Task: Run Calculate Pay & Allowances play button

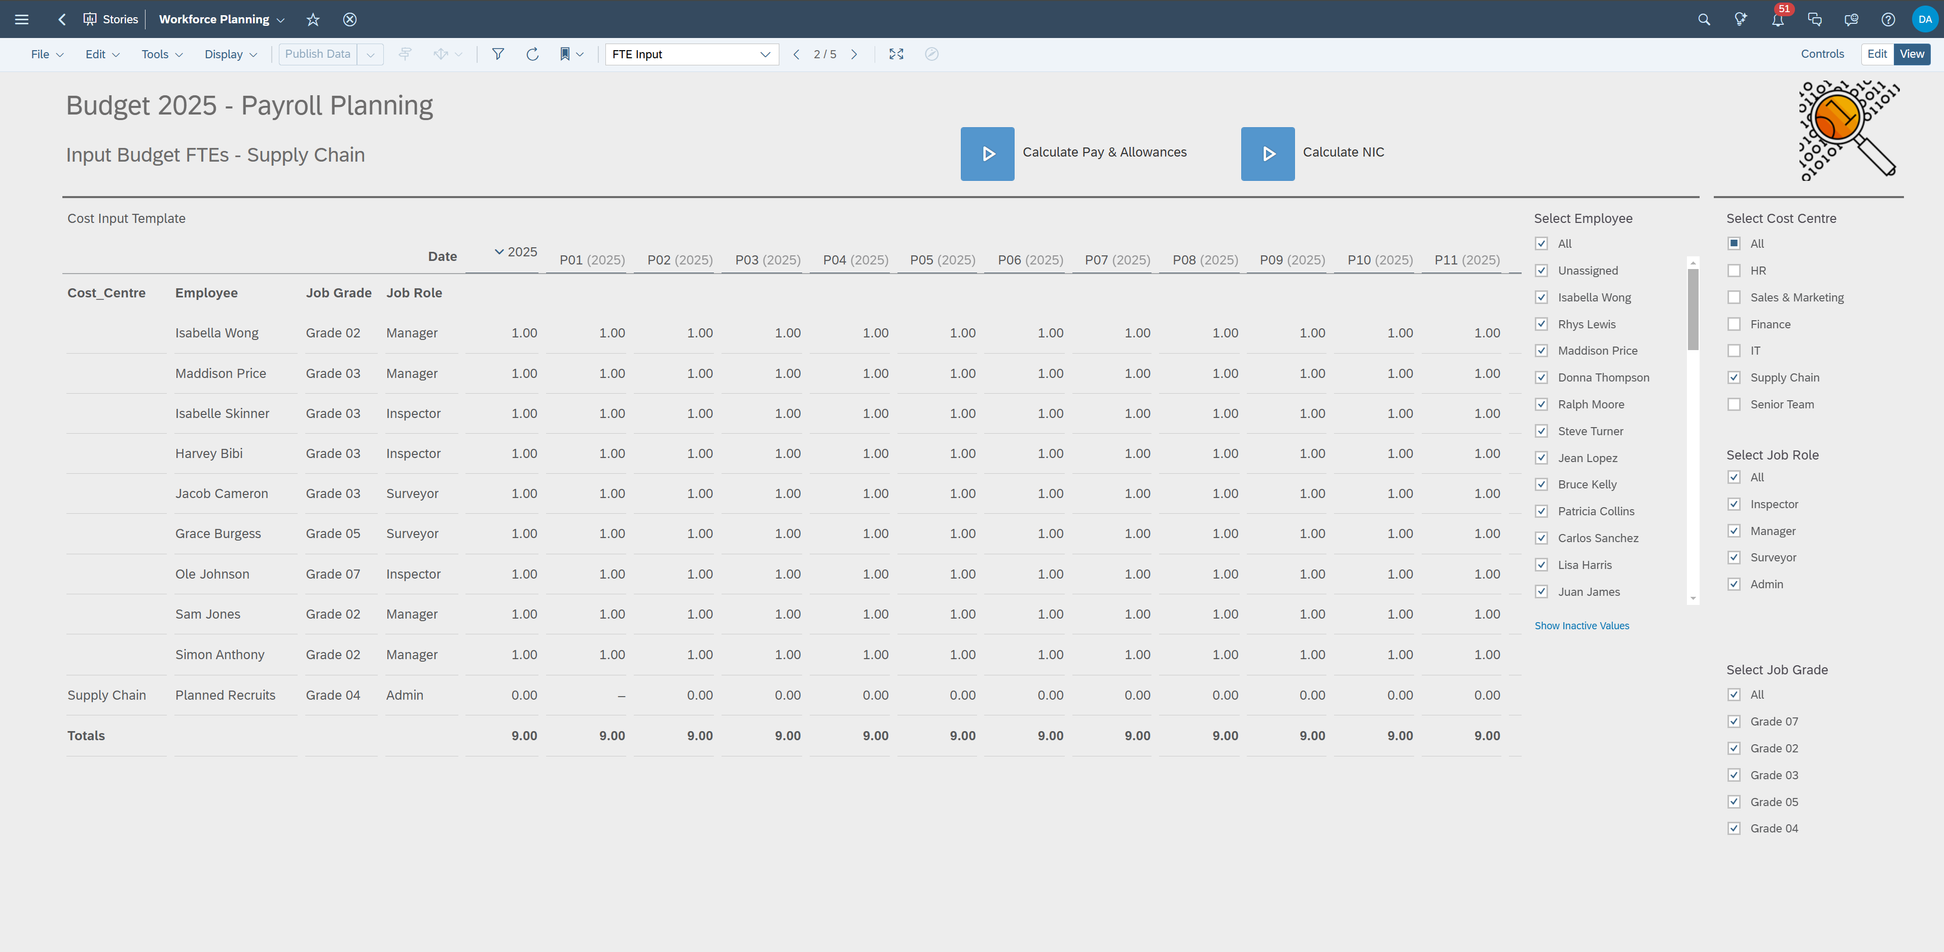Action: click(x=987, y=154)
